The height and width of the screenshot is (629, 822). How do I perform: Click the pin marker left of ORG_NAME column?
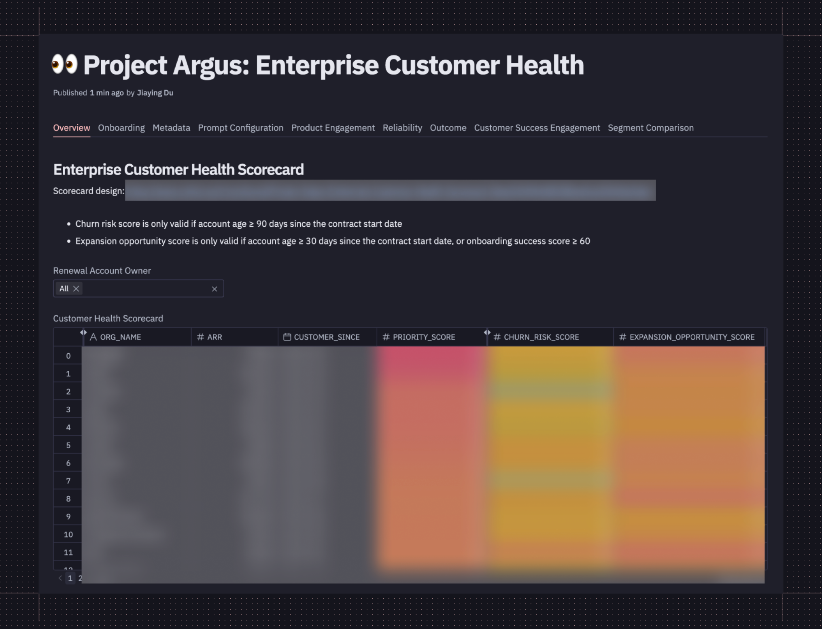[83, 332]
